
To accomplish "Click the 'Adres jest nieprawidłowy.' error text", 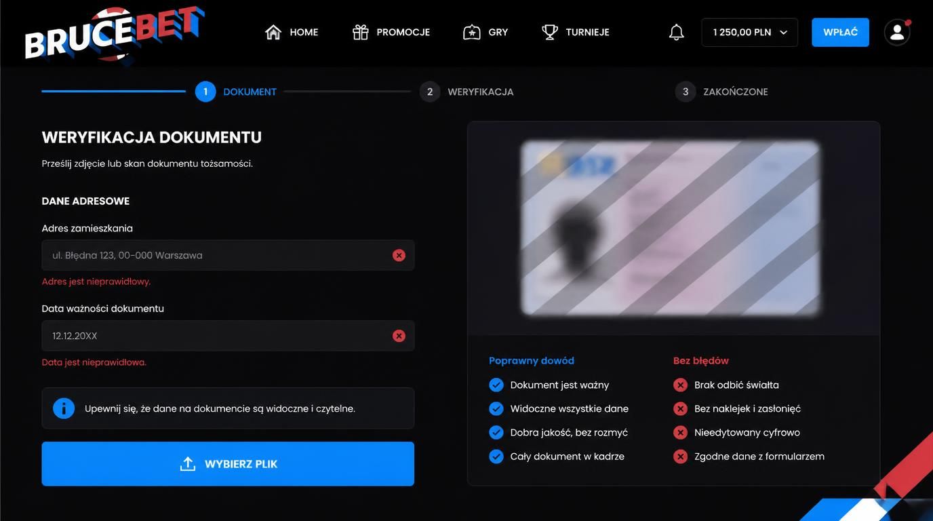I will (96, 282).
